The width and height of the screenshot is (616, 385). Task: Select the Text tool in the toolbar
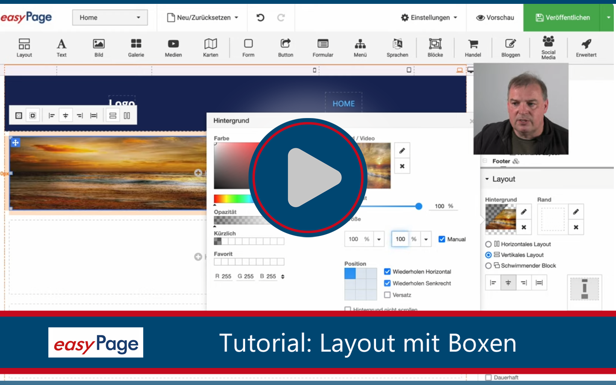61,47
